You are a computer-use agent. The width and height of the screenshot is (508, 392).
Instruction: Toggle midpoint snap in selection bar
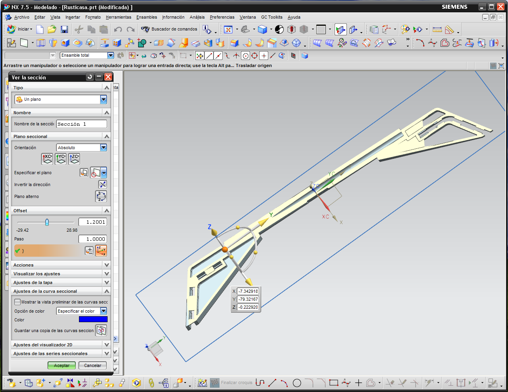coord(218,56)
